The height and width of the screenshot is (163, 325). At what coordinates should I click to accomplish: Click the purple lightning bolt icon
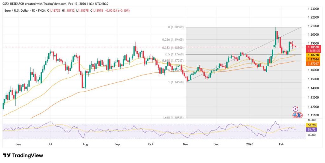pos(296,108)
